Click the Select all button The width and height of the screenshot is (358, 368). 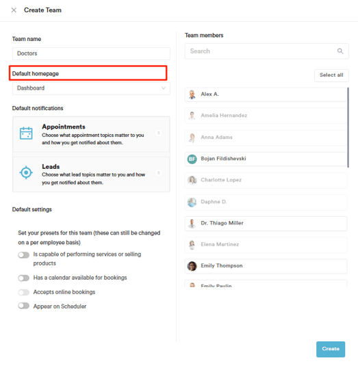point(331,75)
